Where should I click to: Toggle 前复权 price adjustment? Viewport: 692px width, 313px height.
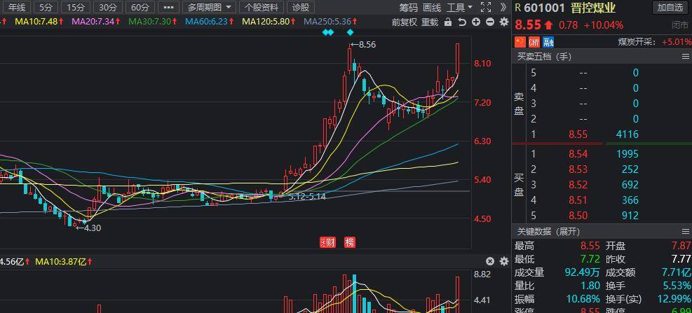[405, 22]
